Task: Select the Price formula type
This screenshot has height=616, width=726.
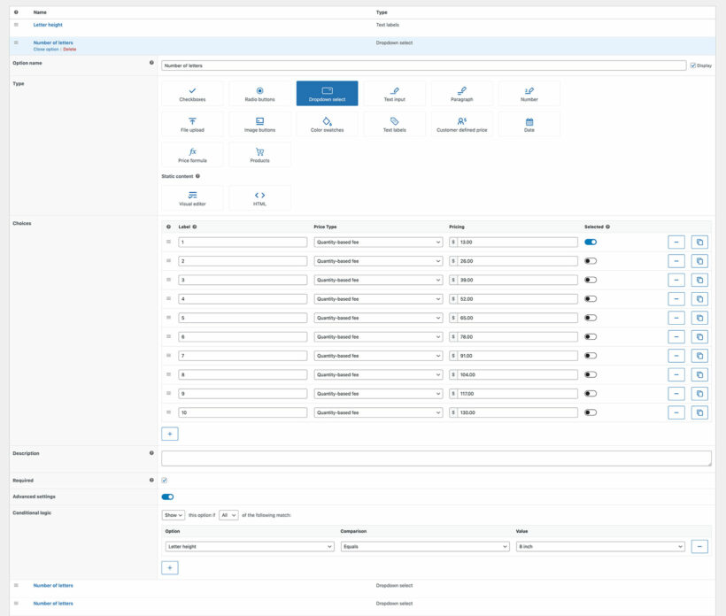Action: pos(192,155)
